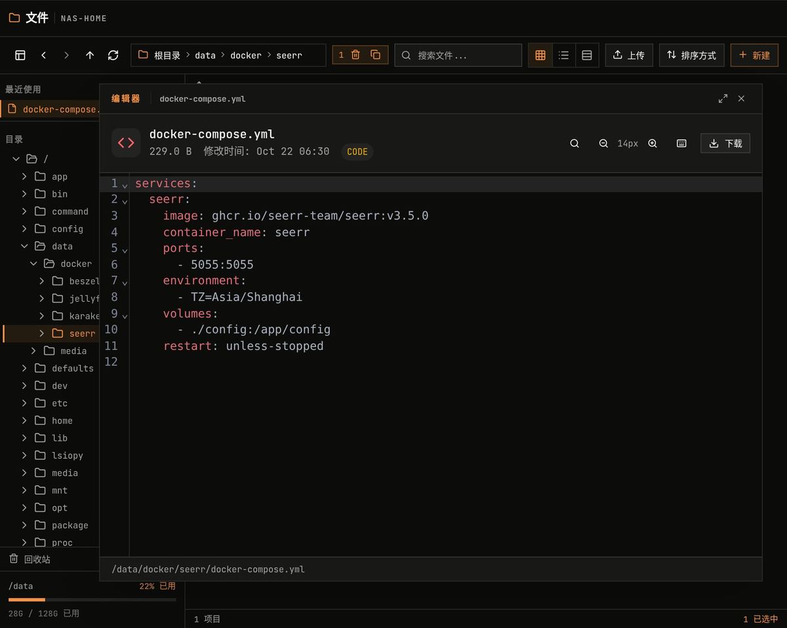Screen dimensions: 787x628
Task: Open recent file docker-compose in sidebar
Action: (50, 109)
